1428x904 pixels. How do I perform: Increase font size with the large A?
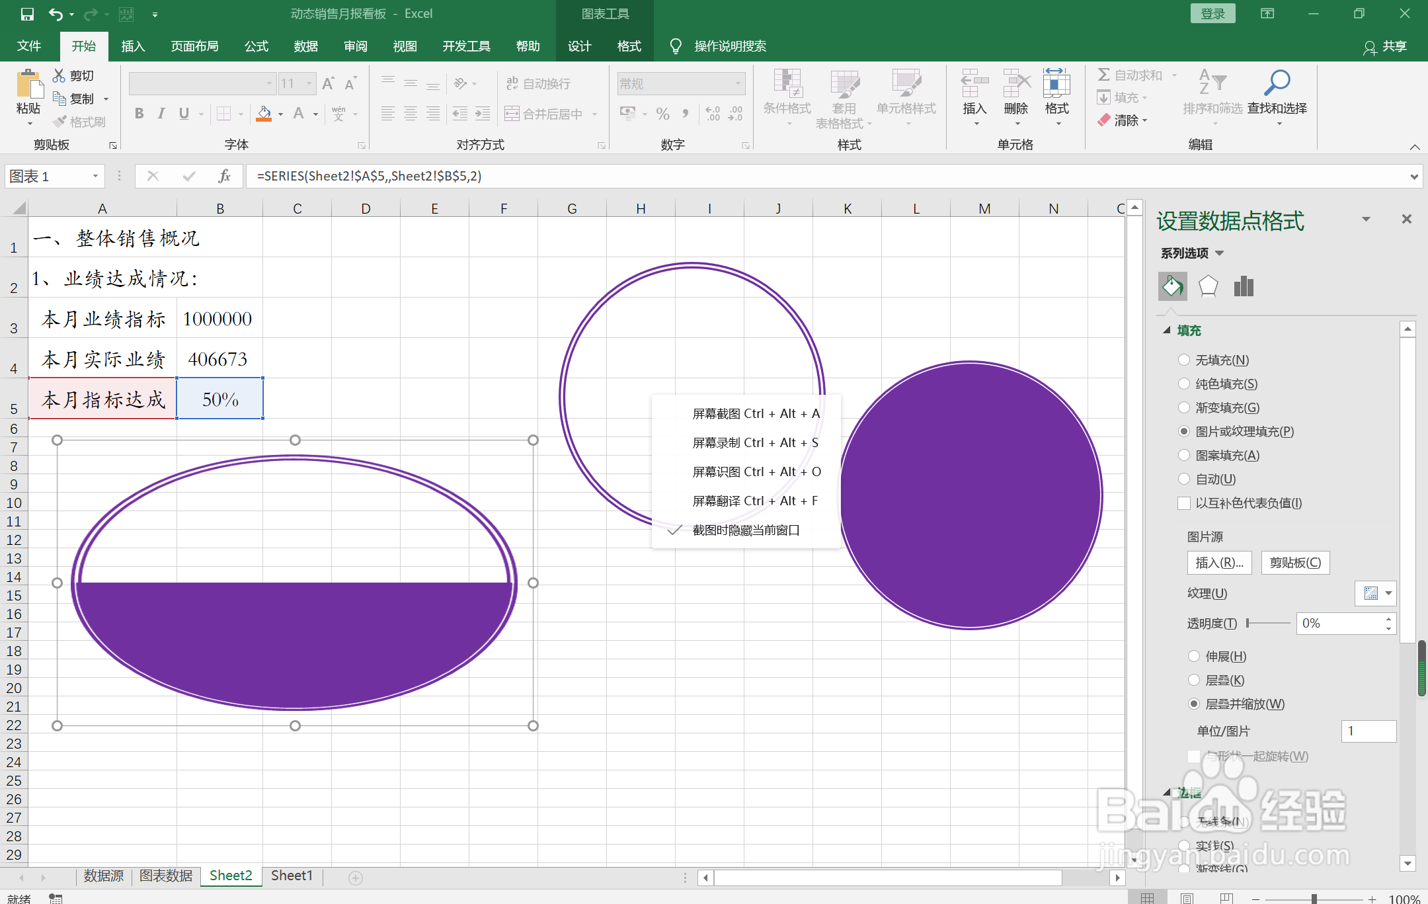[328, 83]
